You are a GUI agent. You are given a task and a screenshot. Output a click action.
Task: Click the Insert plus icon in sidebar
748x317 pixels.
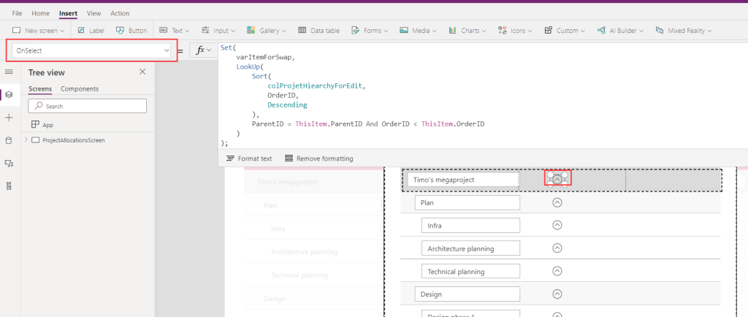pos(9,118)
